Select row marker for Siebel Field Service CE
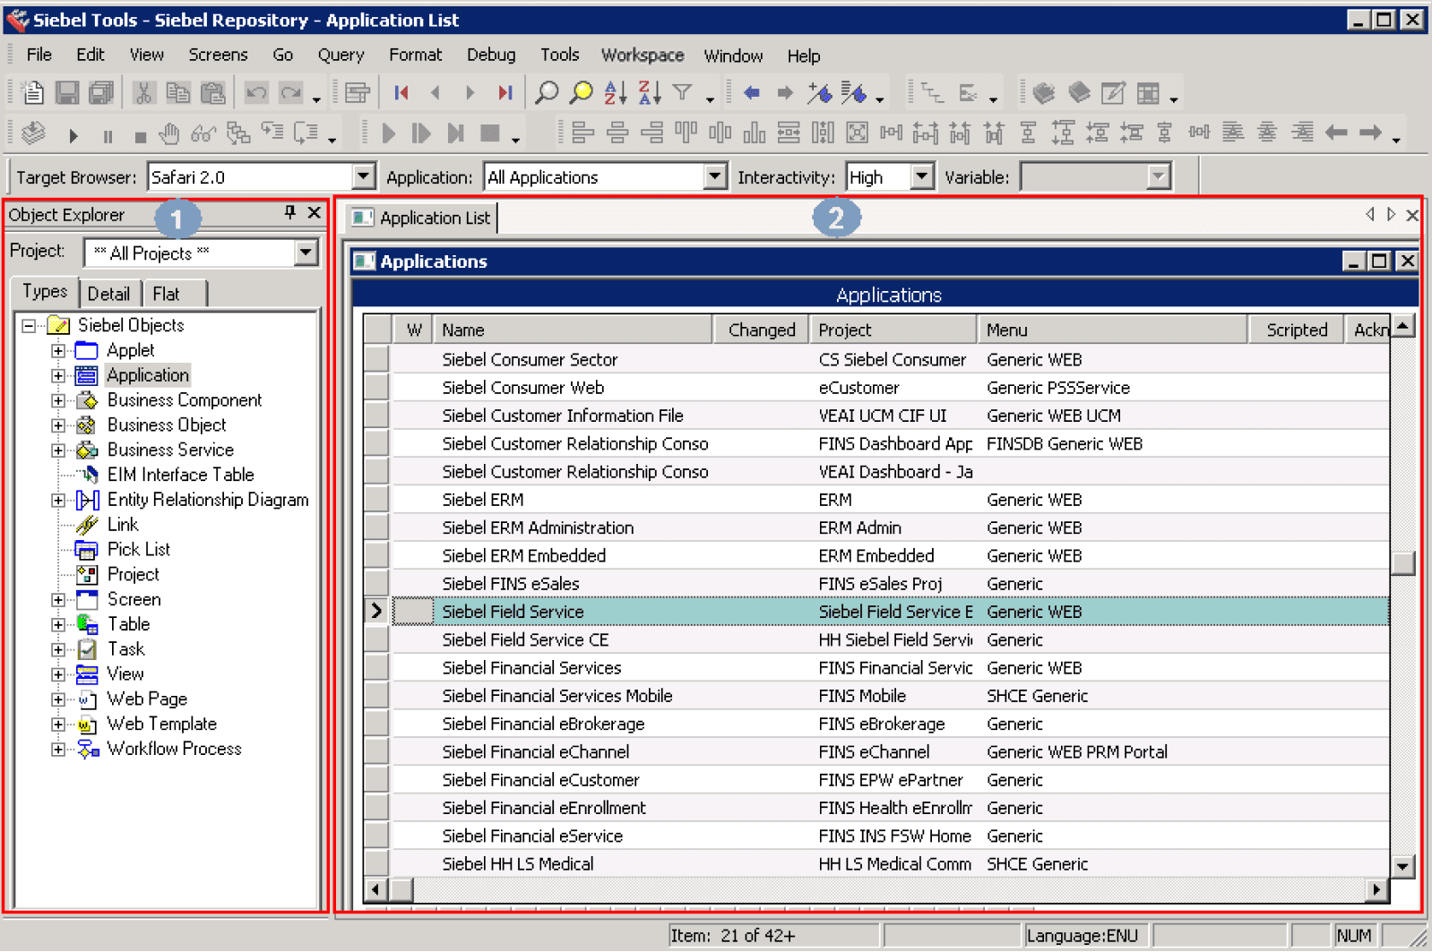This screenshot has width=1432, height=952. [x=376, y=639]
